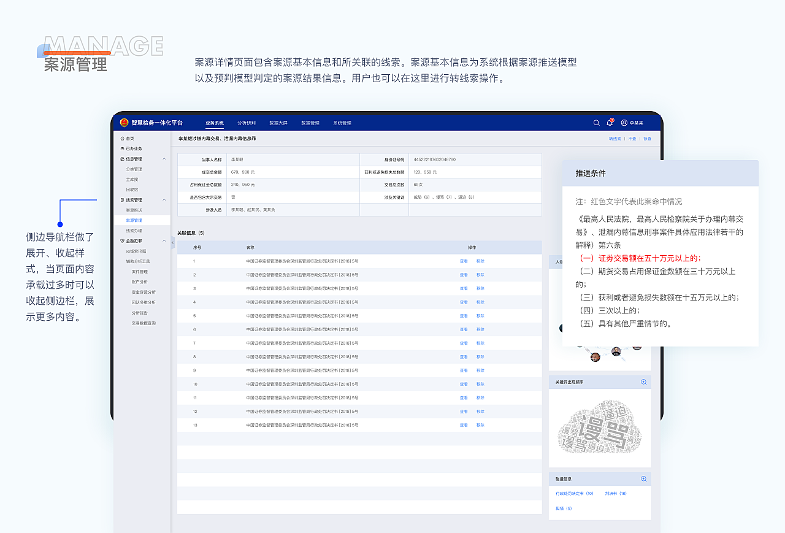Click 移除 in row 1
This screenshot has height=533, width=785.
tap(480, 261)
